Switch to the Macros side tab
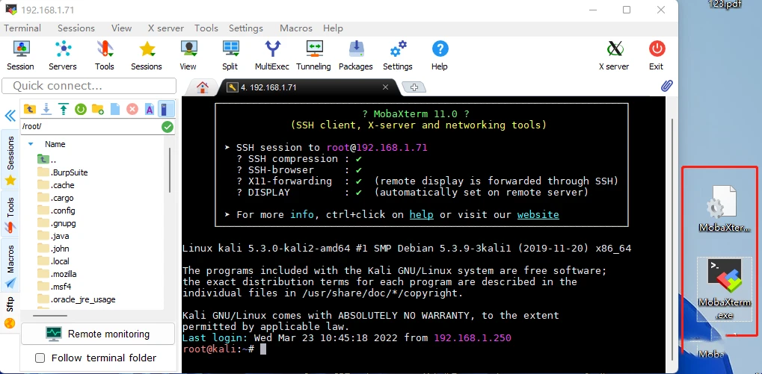 coord(10,266)
